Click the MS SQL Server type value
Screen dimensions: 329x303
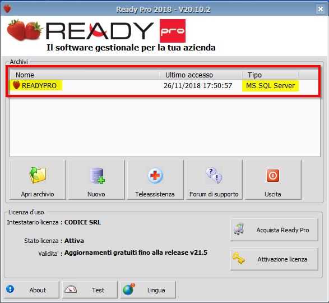271,86
